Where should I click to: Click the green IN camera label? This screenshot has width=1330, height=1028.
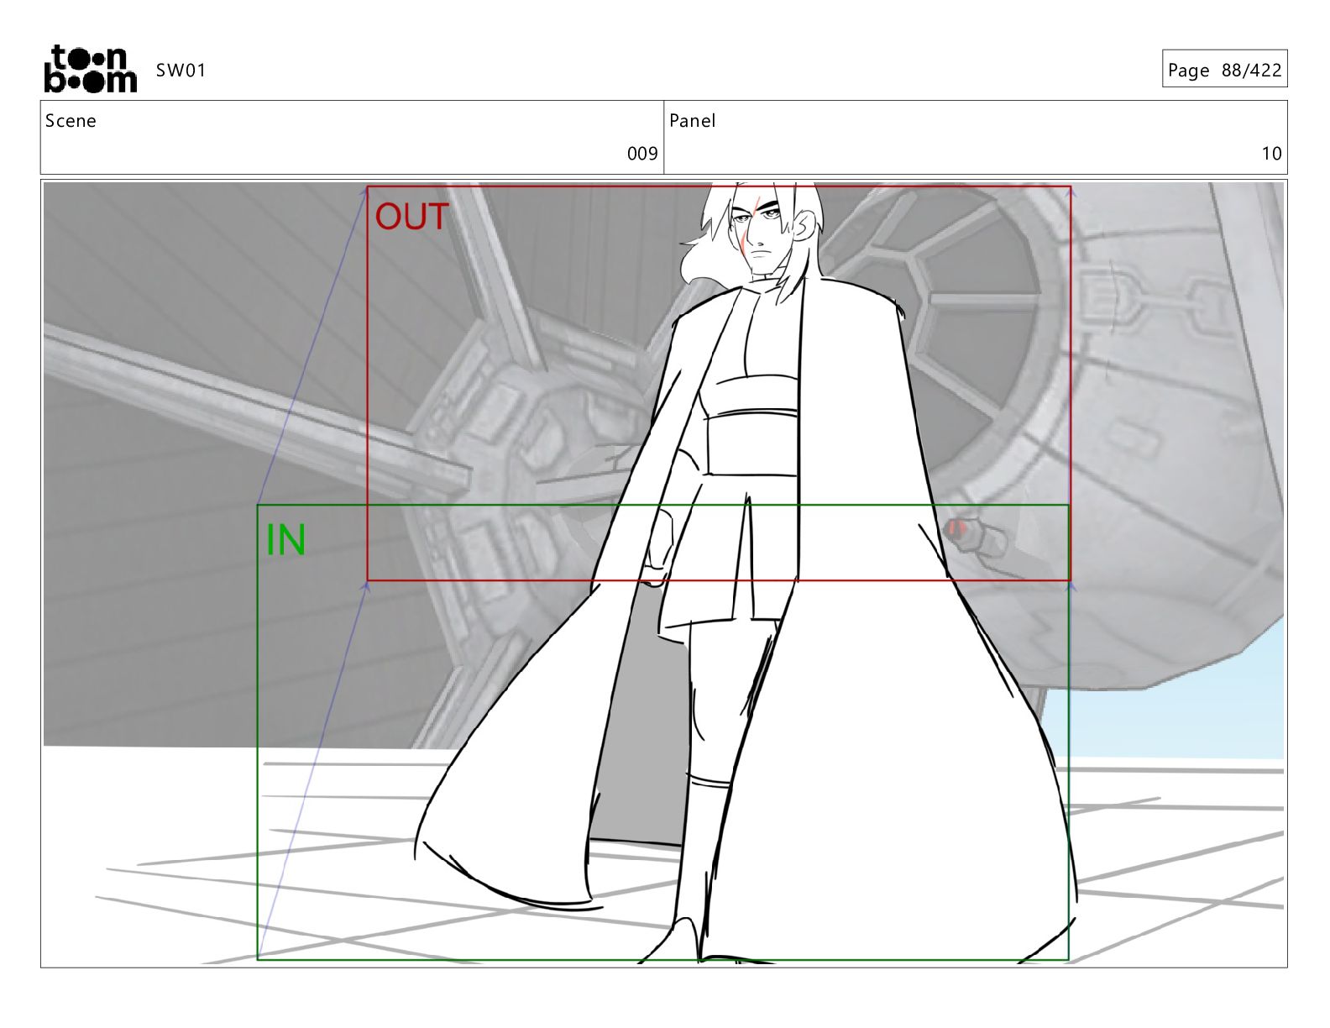click(x=285, y=540)
